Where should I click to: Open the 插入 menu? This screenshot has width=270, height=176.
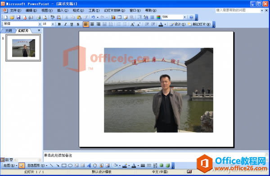point(63,10)
